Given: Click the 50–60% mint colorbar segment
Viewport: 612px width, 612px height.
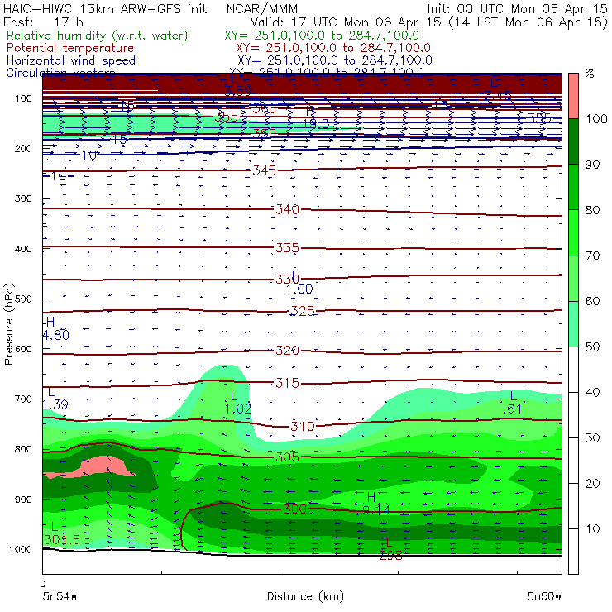Looking at the screenshot, I should pos(573,324).
